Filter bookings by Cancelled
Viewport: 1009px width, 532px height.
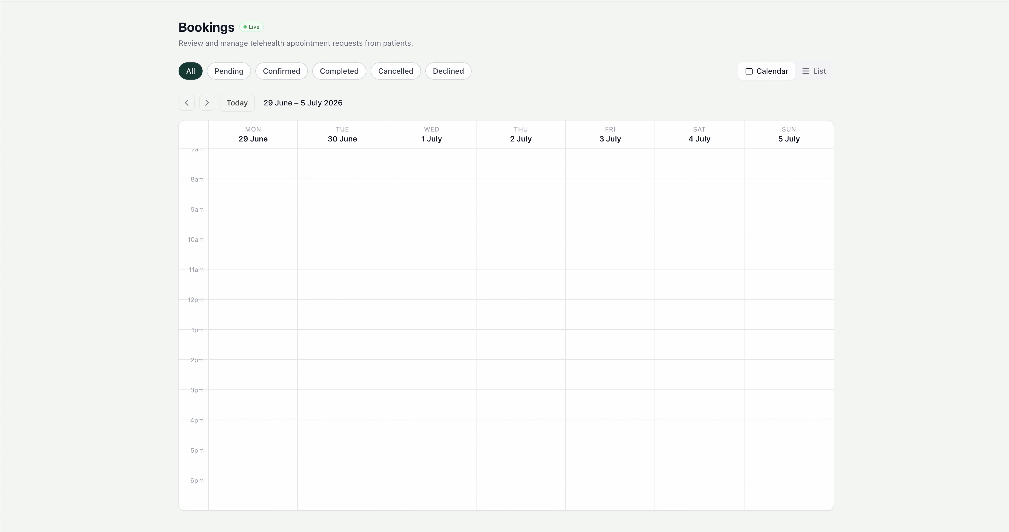tap(396, 71)
